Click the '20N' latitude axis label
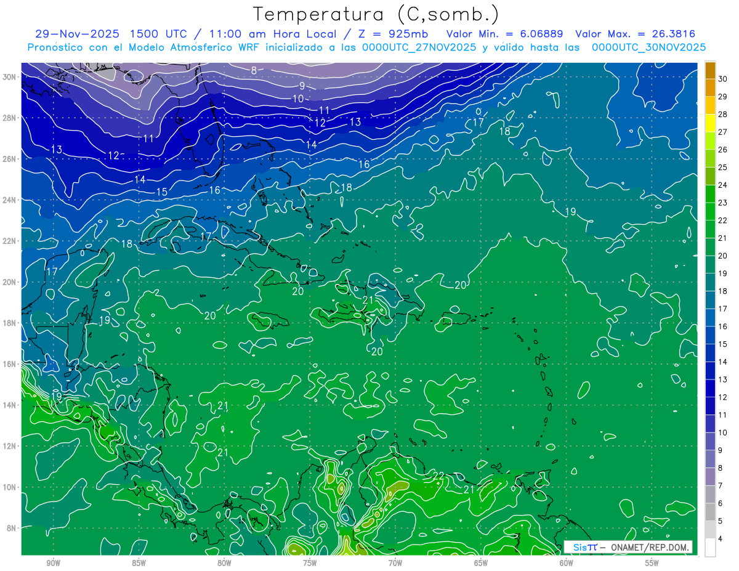The height and width of the screenshot is (571, 739). [10, 282]
